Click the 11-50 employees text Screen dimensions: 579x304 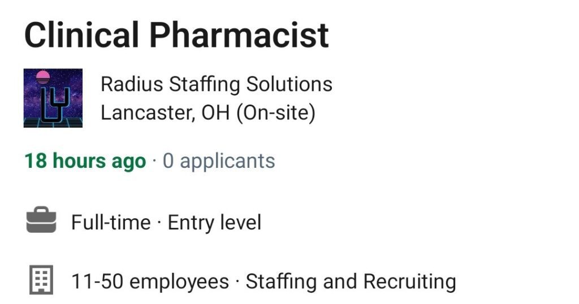(150, 281)
